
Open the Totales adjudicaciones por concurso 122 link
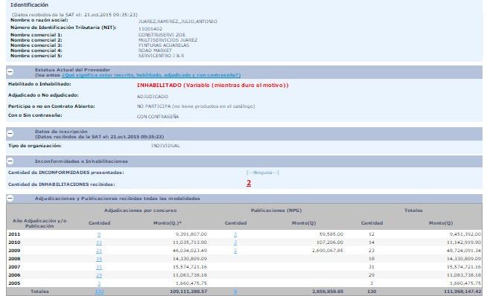99,292
